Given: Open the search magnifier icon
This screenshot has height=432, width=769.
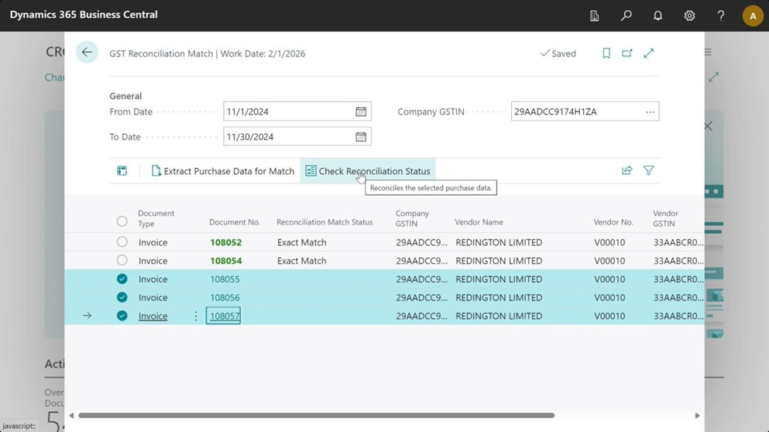Looking at the screenshot, I should (626, 15).
